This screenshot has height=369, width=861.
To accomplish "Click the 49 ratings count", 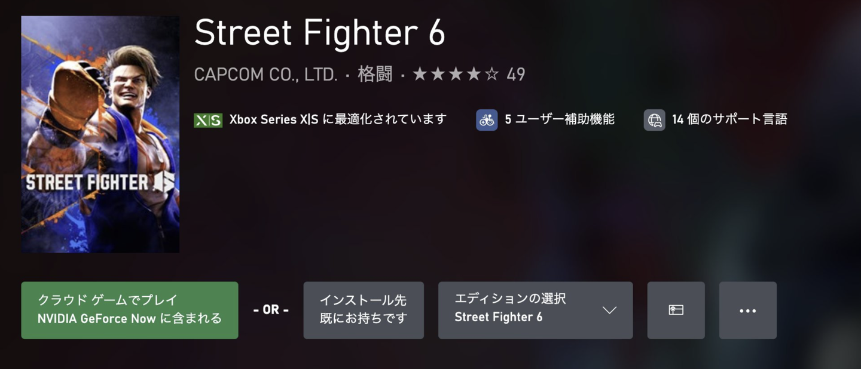I will (x=515, y=75).
